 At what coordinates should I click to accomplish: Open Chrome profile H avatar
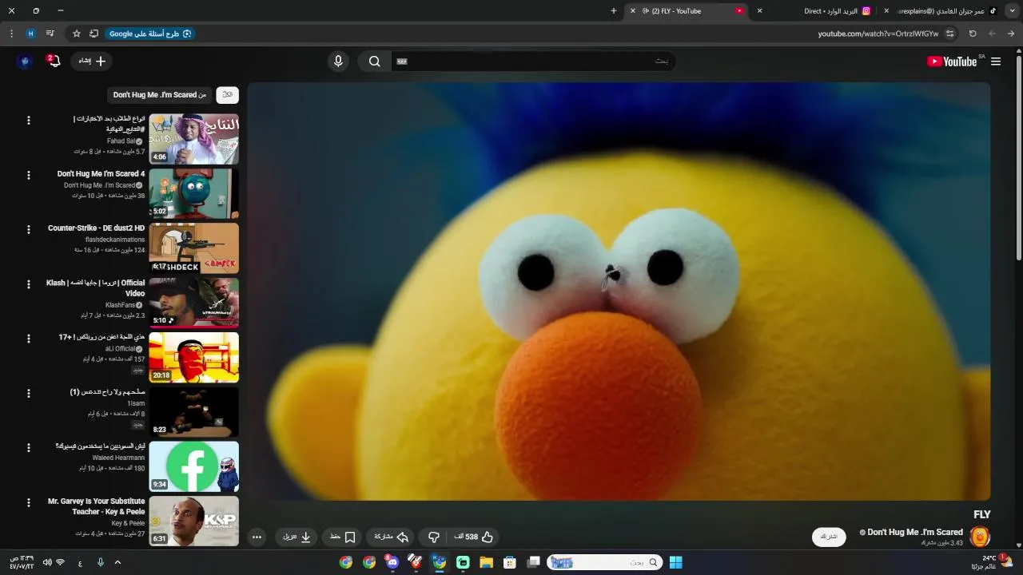[30, 34]
